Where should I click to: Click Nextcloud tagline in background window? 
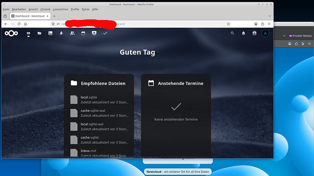[x=177, y=172]
